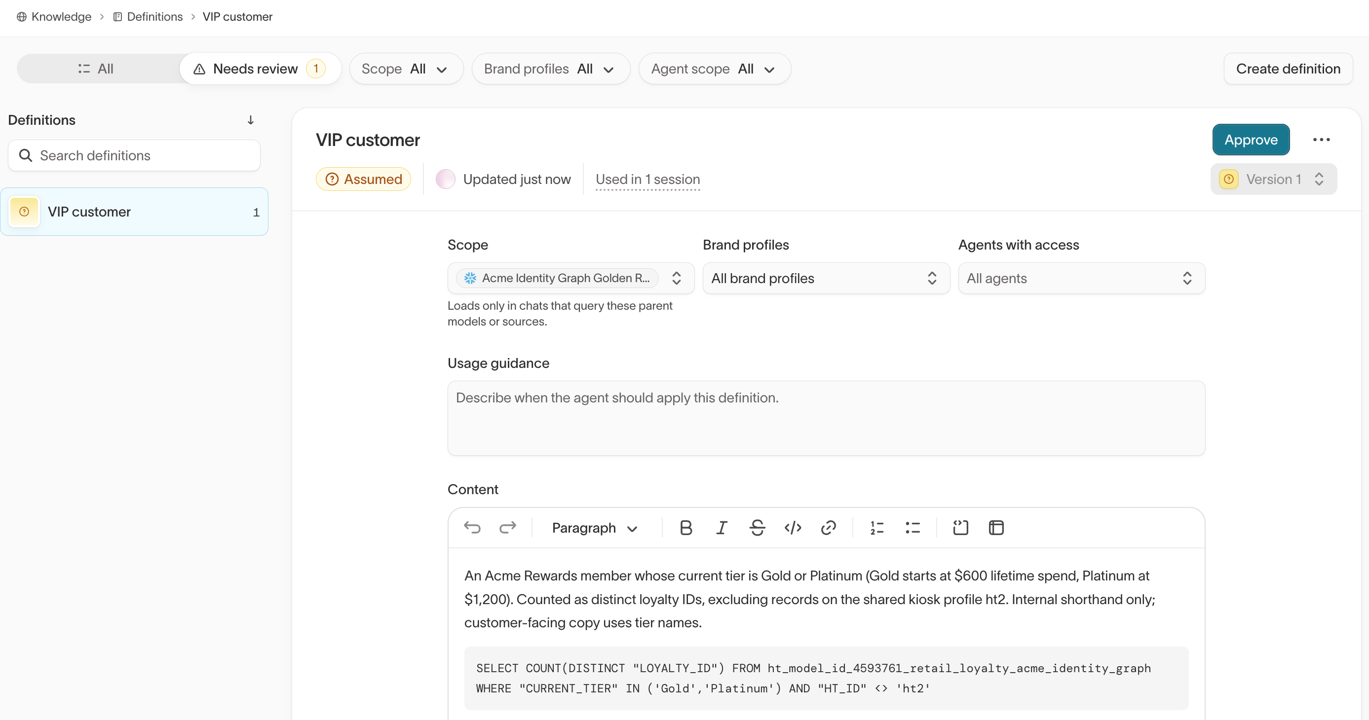Viewport: 1369px width, 720px height.
Task: Insert a link in content
Action: 828,527
